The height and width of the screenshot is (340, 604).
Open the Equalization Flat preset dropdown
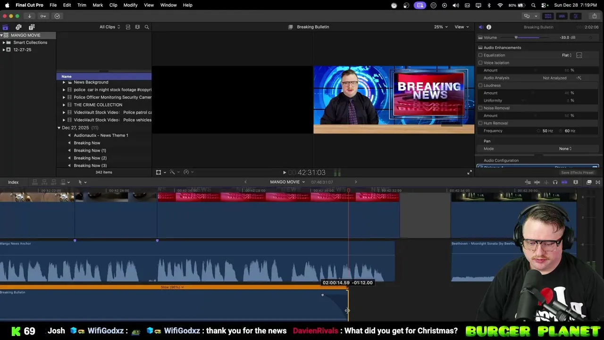click(567, 55)
